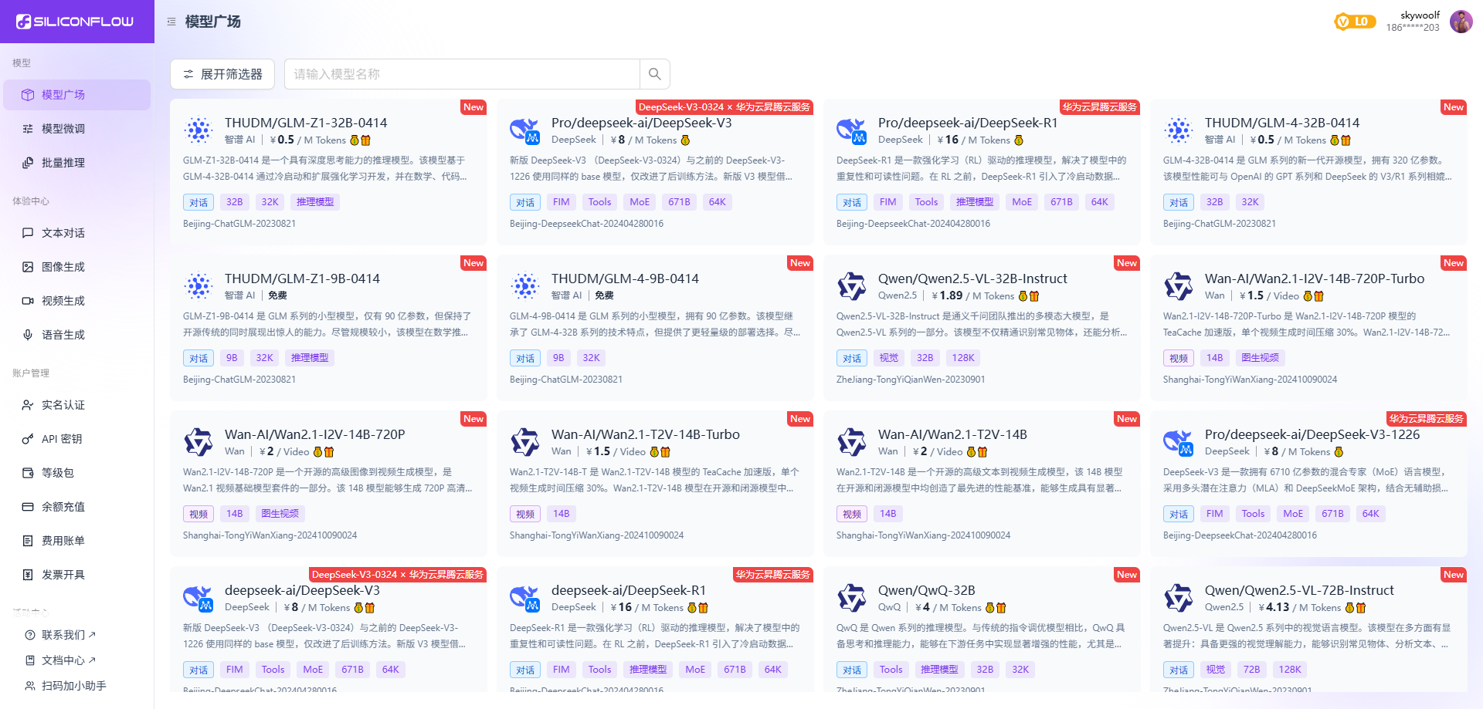
Task: Click the model name search field
Action: tap(462, 74)
